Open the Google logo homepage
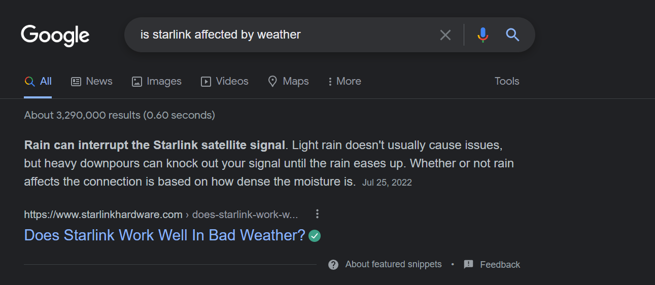 point(55,35)
